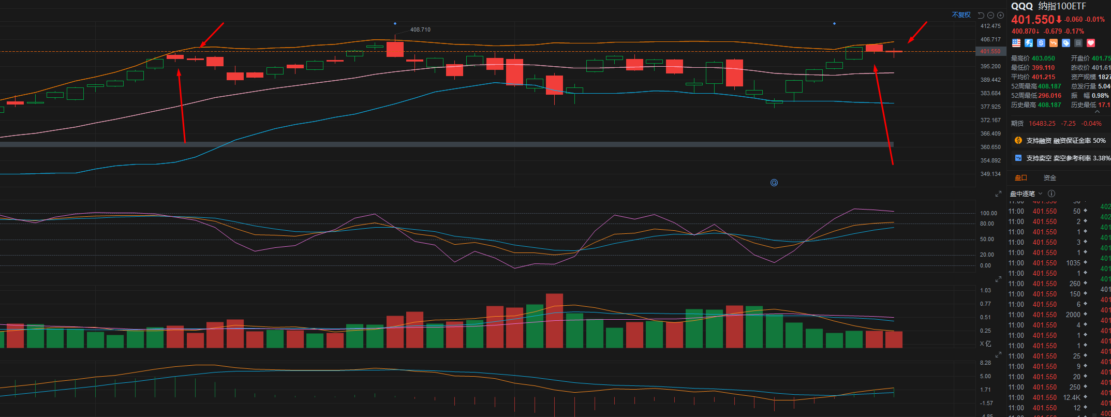Screen dimensions: 1111x417
Task: Switch to the 资金 tab
Action: (1050, 178)
